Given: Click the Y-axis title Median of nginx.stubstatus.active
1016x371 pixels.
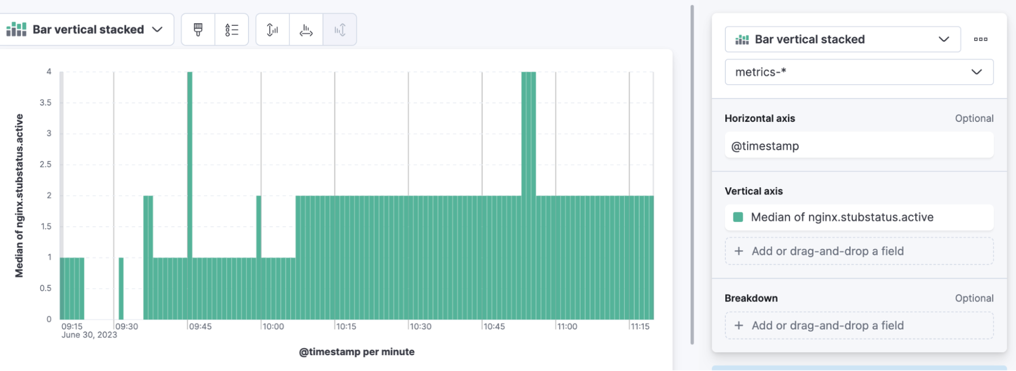Looking at the screenshot, I should click(19, 195).
